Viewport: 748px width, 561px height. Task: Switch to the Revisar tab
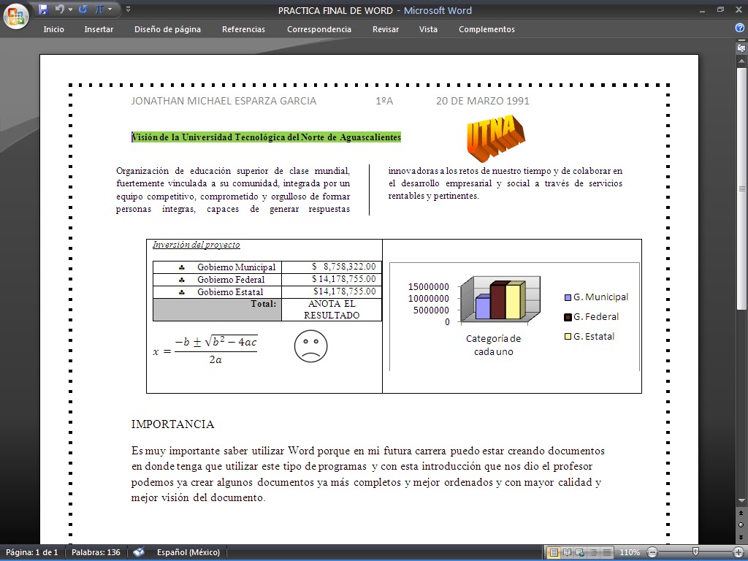[x=386, y=29]
